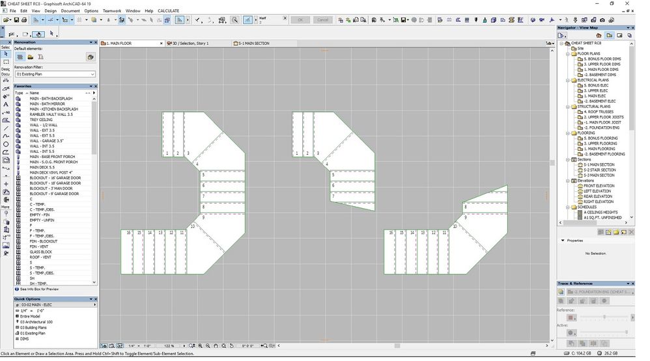Expand 03-02 MAIN - ELEC quick option arrow
Screen dimensions: 650x361
(x=94, y=304)
